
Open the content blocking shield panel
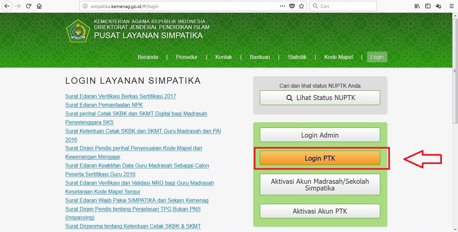pyautogui.click(x=292, y=6)
